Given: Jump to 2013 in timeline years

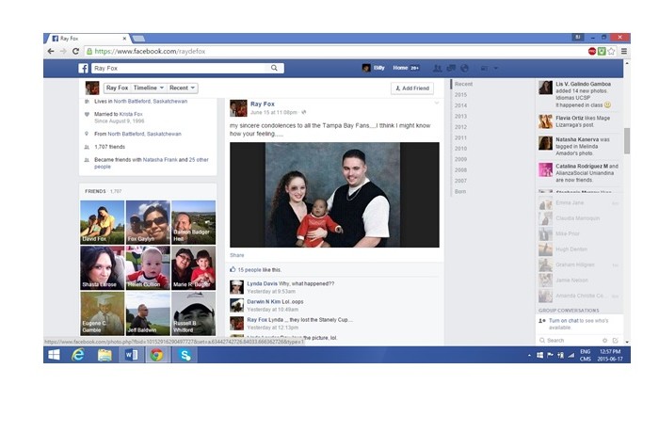Looking at the screenshot, I should pyautogui.click(x=460, y=116).
